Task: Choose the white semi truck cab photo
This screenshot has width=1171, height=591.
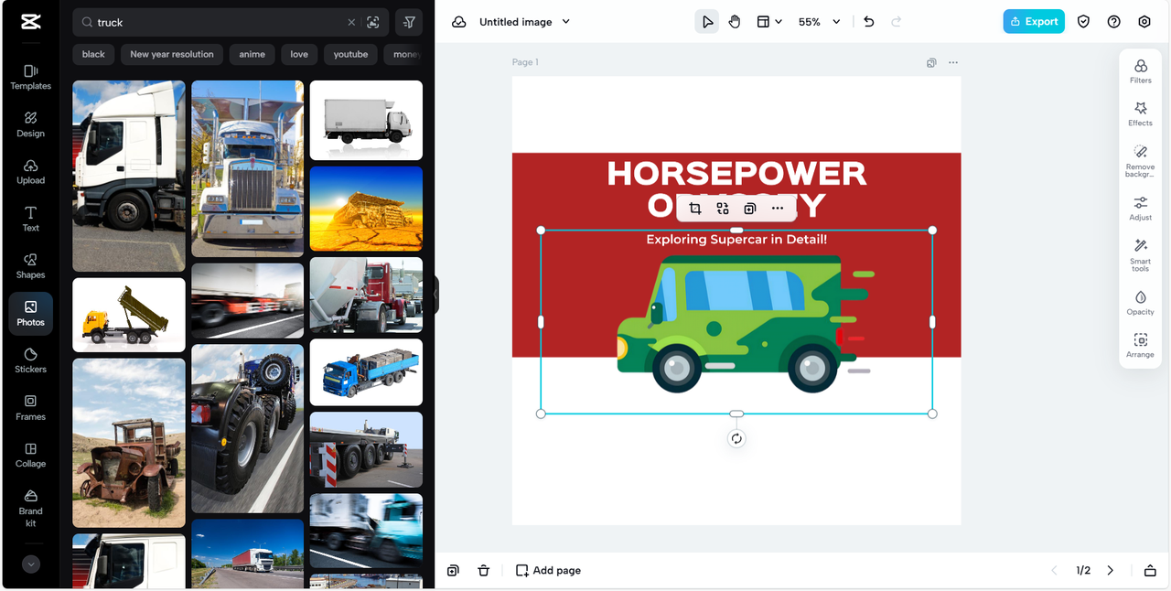Action: [x=129, y=176]
